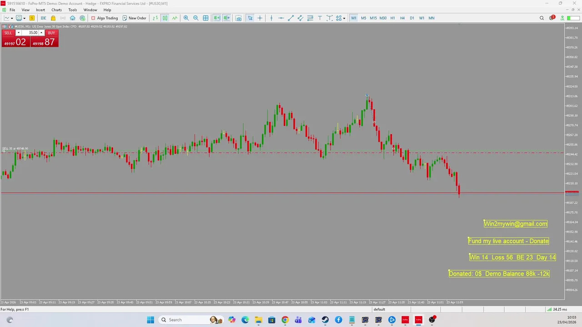Click the Win 14 Loss 56 label
Image resolution: width=582 pixels, height=327 pixels.
coord(512,258)
